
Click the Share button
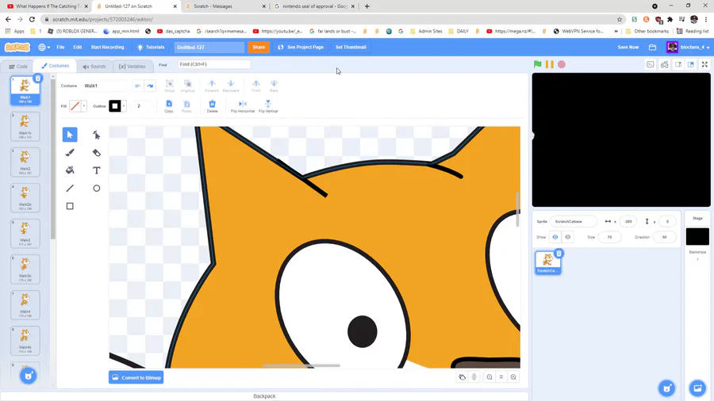click(x=259, y=48)
